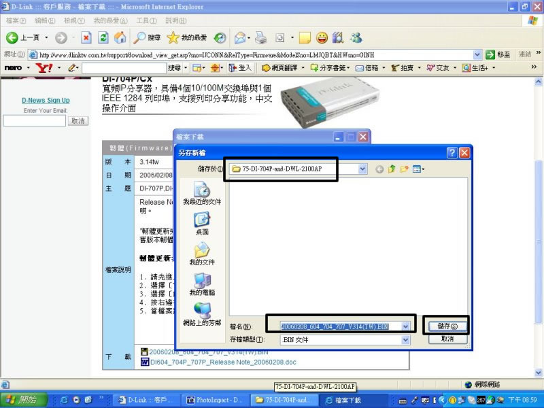
Task: Switch to D-Link IE window in taskbar
Action: (147, 400)
